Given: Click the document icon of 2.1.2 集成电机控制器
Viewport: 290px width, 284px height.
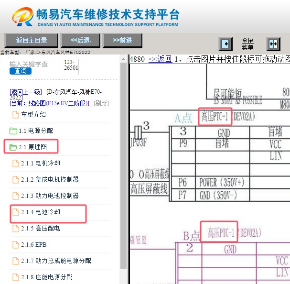Looking at the screenshot, I should point(16,180).
